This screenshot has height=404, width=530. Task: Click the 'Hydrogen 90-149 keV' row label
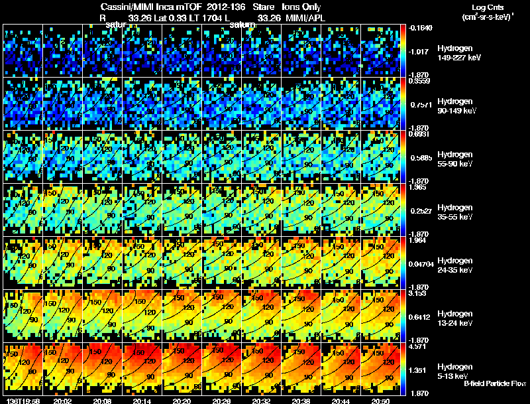(x=456, y=106)
